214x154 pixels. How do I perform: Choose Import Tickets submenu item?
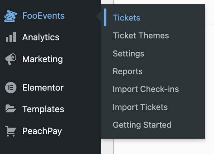point(140,107)
